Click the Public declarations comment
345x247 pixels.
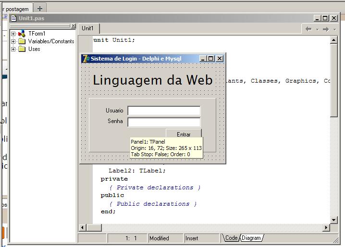153,204
